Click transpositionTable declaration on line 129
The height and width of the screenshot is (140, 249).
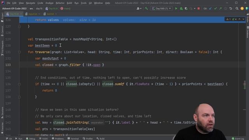[51, 39]
